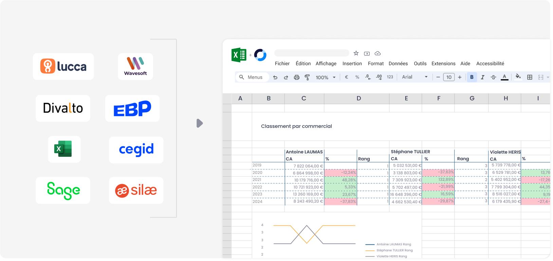This screenshot has width=553, height=261.
Task: Click the cell showing 7 822 064,00 €
Action: click(x=305, y=166)
